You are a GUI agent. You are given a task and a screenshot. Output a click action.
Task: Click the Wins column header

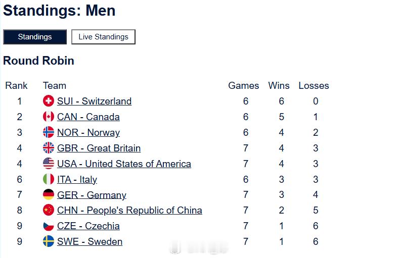point(279,86)
